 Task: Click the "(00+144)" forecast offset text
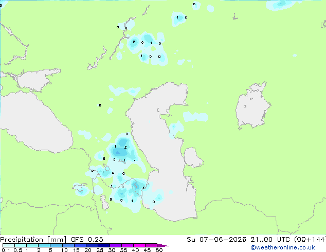pos(310,240)
